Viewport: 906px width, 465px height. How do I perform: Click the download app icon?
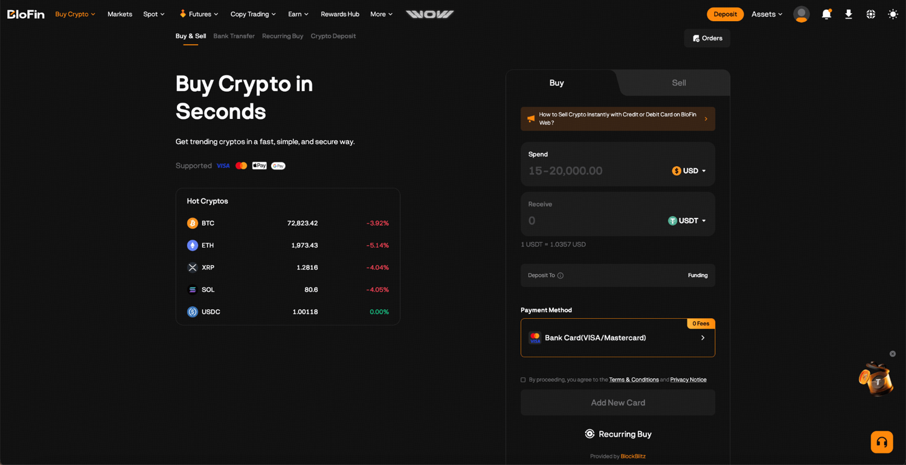pyautogui.click(x=849, y=14)
